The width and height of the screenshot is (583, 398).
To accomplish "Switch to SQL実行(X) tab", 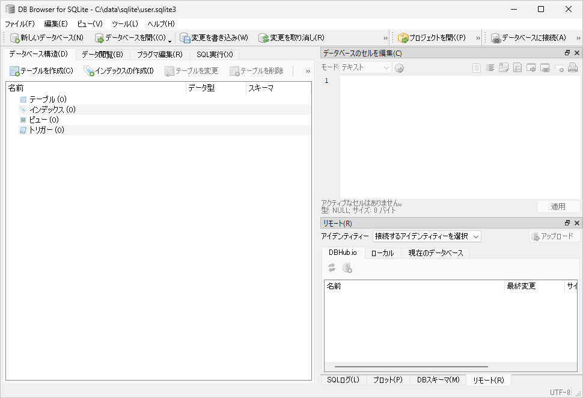I will coord(215,55).
